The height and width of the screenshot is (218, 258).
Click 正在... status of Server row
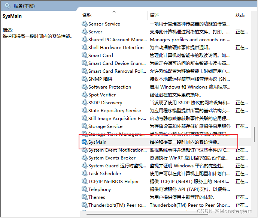tap(242, 32)
